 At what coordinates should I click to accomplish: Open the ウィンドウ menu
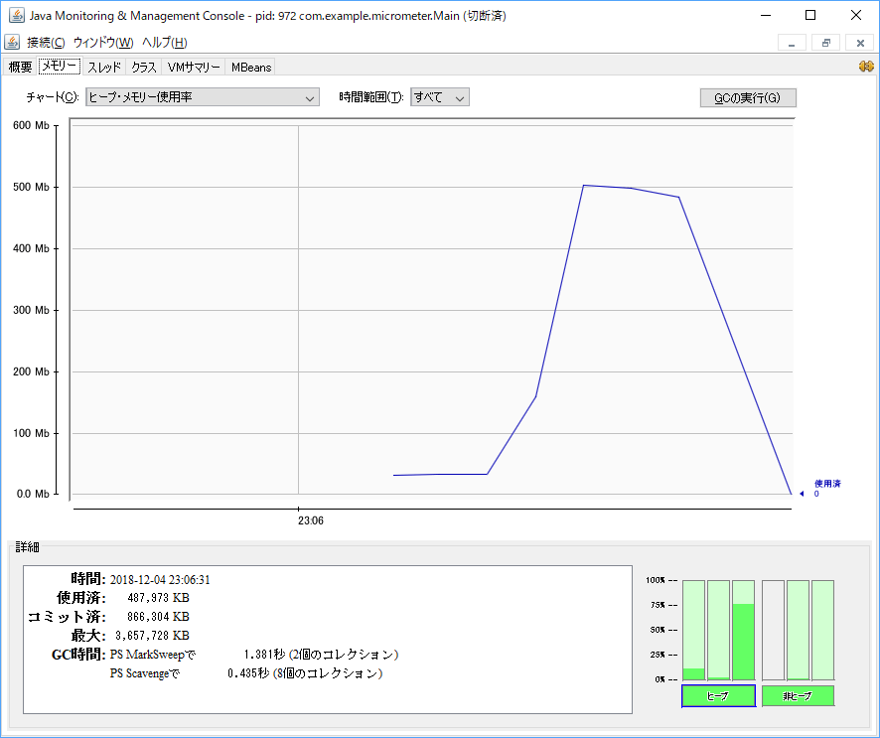pyautogui.click(x=102, y=43)
